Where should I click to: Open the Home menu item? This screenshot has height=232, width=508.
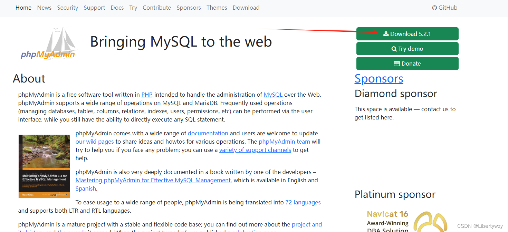click(x=23, y=8)
